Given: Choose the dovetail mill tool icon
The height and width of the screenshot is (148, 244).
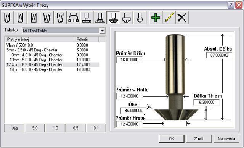Looking at the screenshot, I should coord(100,18).
